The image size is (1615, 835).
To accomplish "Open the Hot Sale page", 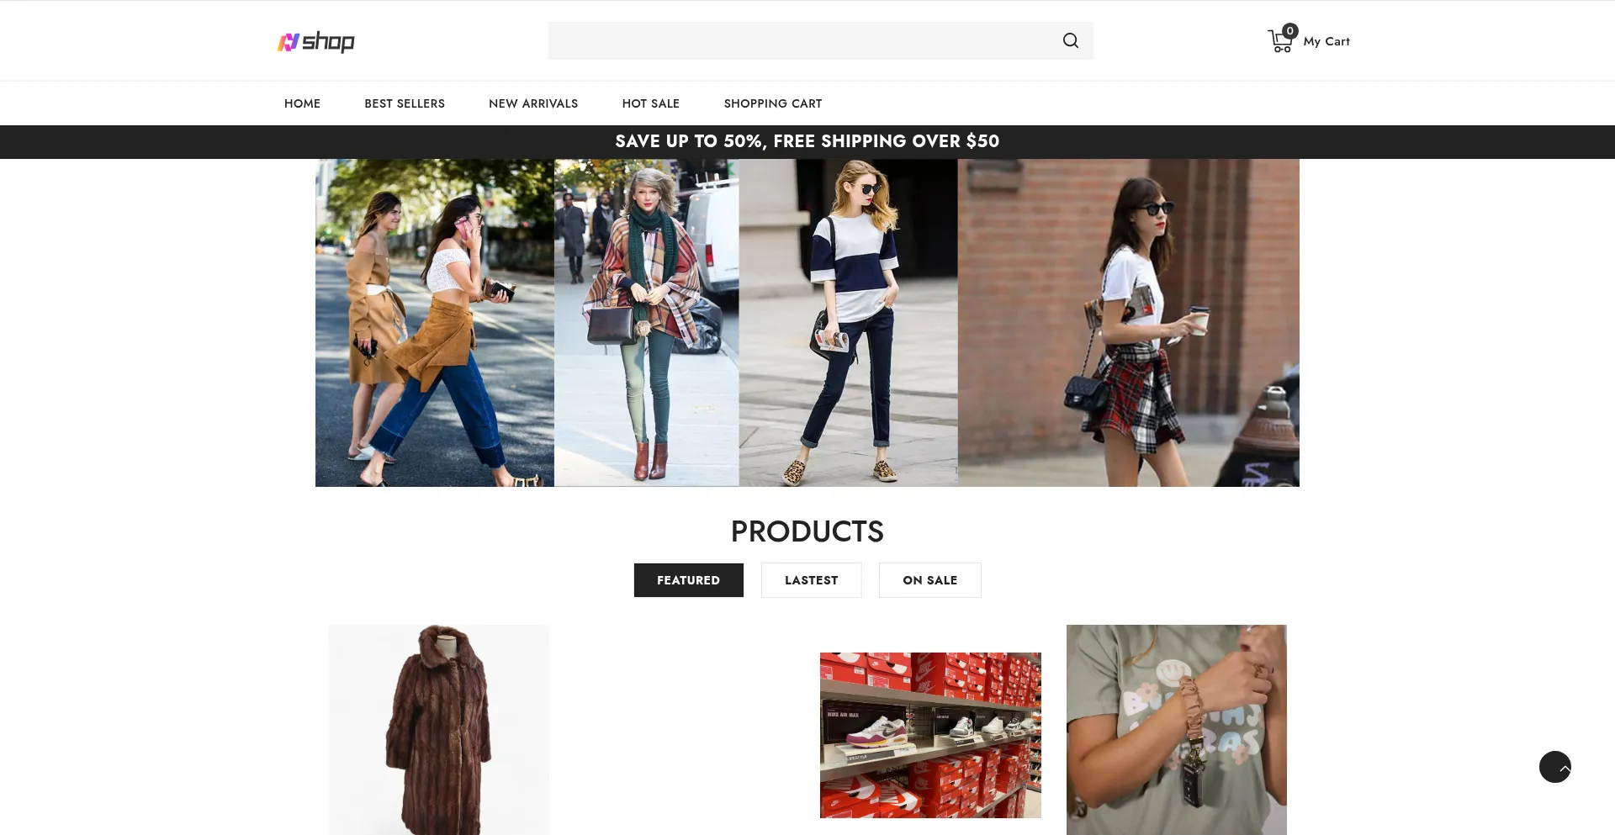I will pyautogui.click(x=650, y=103).
